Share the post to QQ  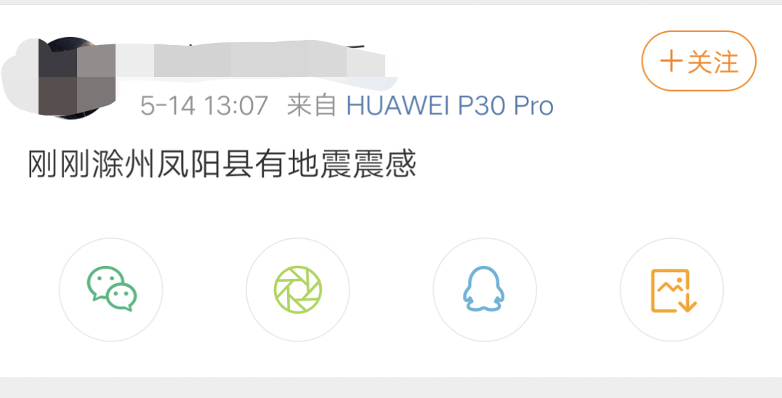484,289
